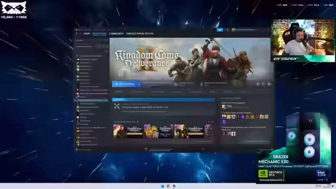Click the user avatar in Steam's top bar
Viewport: 336px width, 189px height.
[x=233, y=30]
